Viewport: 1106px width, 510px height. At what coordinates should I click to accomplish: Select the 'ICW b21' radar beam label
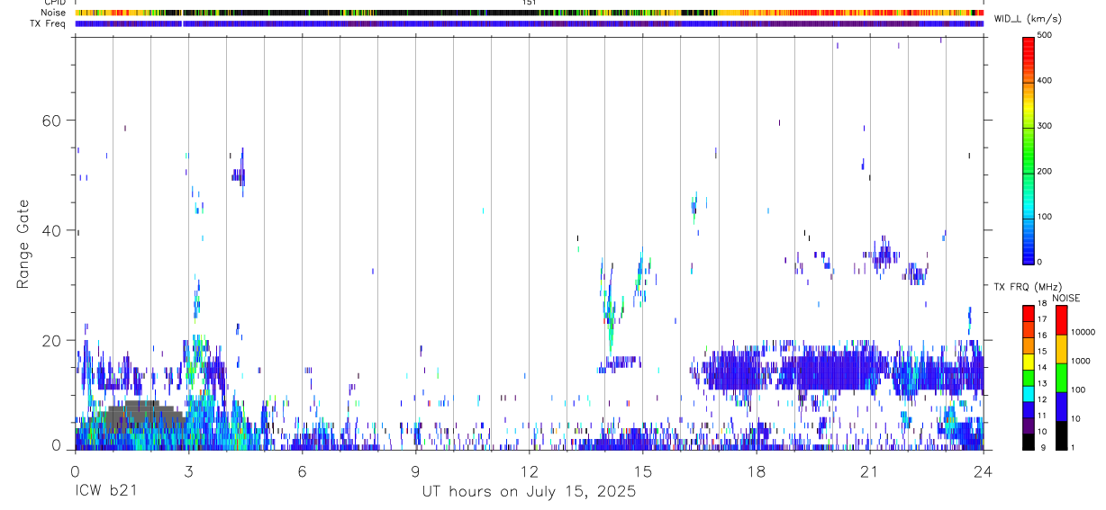coord(108,491)
